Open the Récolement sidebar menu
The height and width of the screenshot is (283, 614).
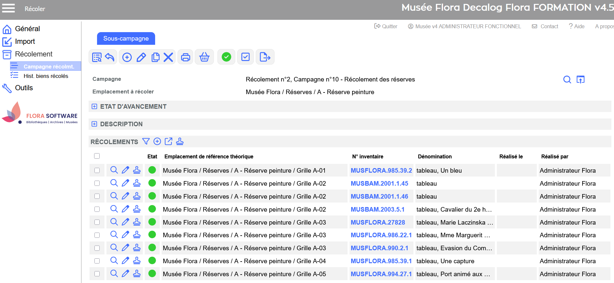[33, 54]
